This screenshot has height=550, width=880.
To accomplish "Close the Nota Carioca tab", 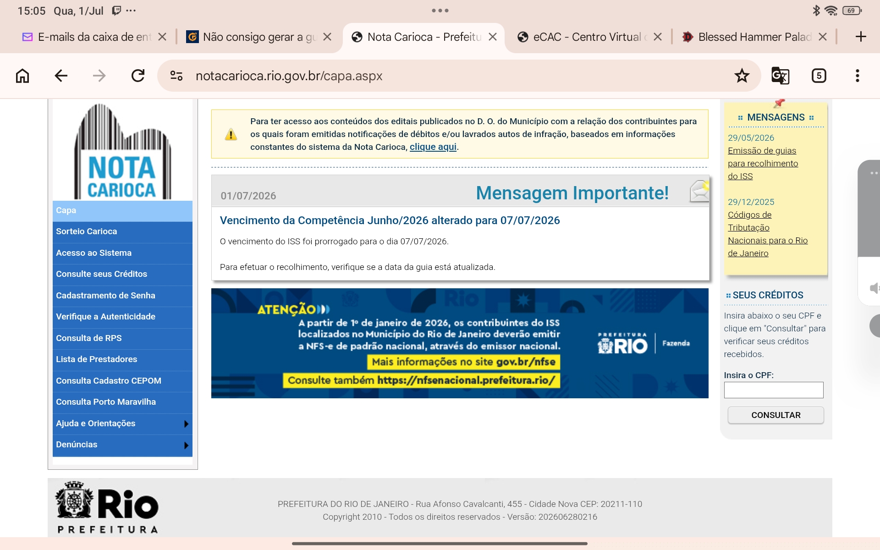I will 493,37.
